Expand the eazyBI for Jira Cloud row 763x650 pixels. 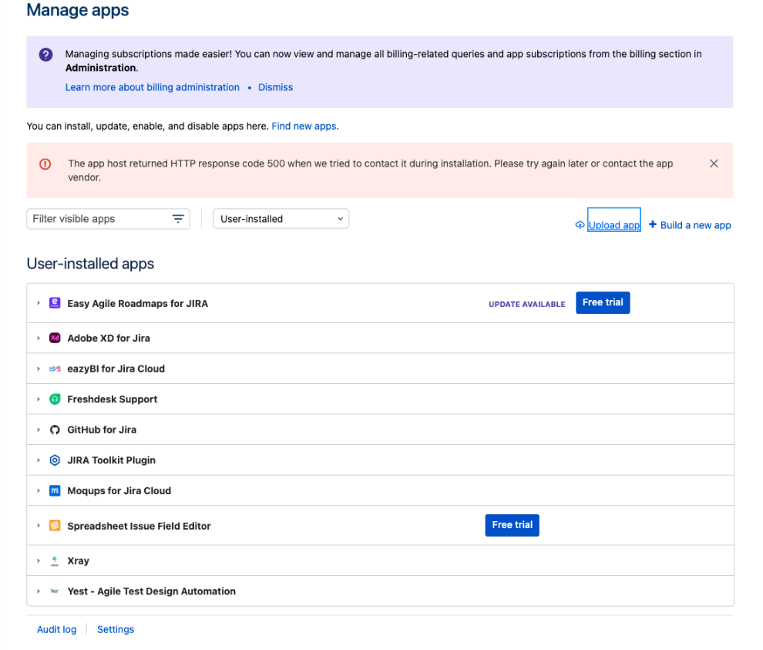pyautogui.click(x=39, y=369)
